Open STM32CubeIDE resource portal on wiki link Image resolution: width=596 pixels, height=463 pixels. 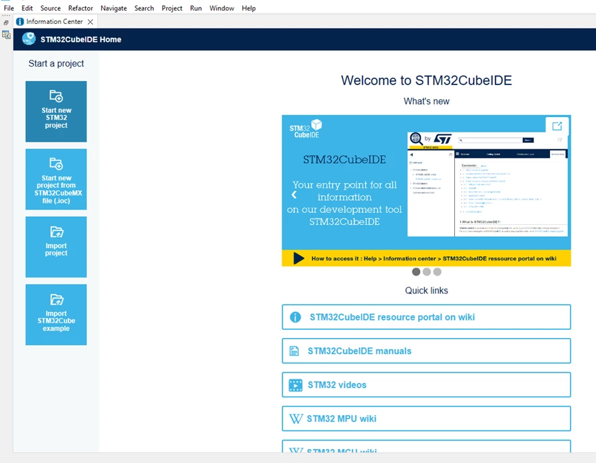(426, 317)
